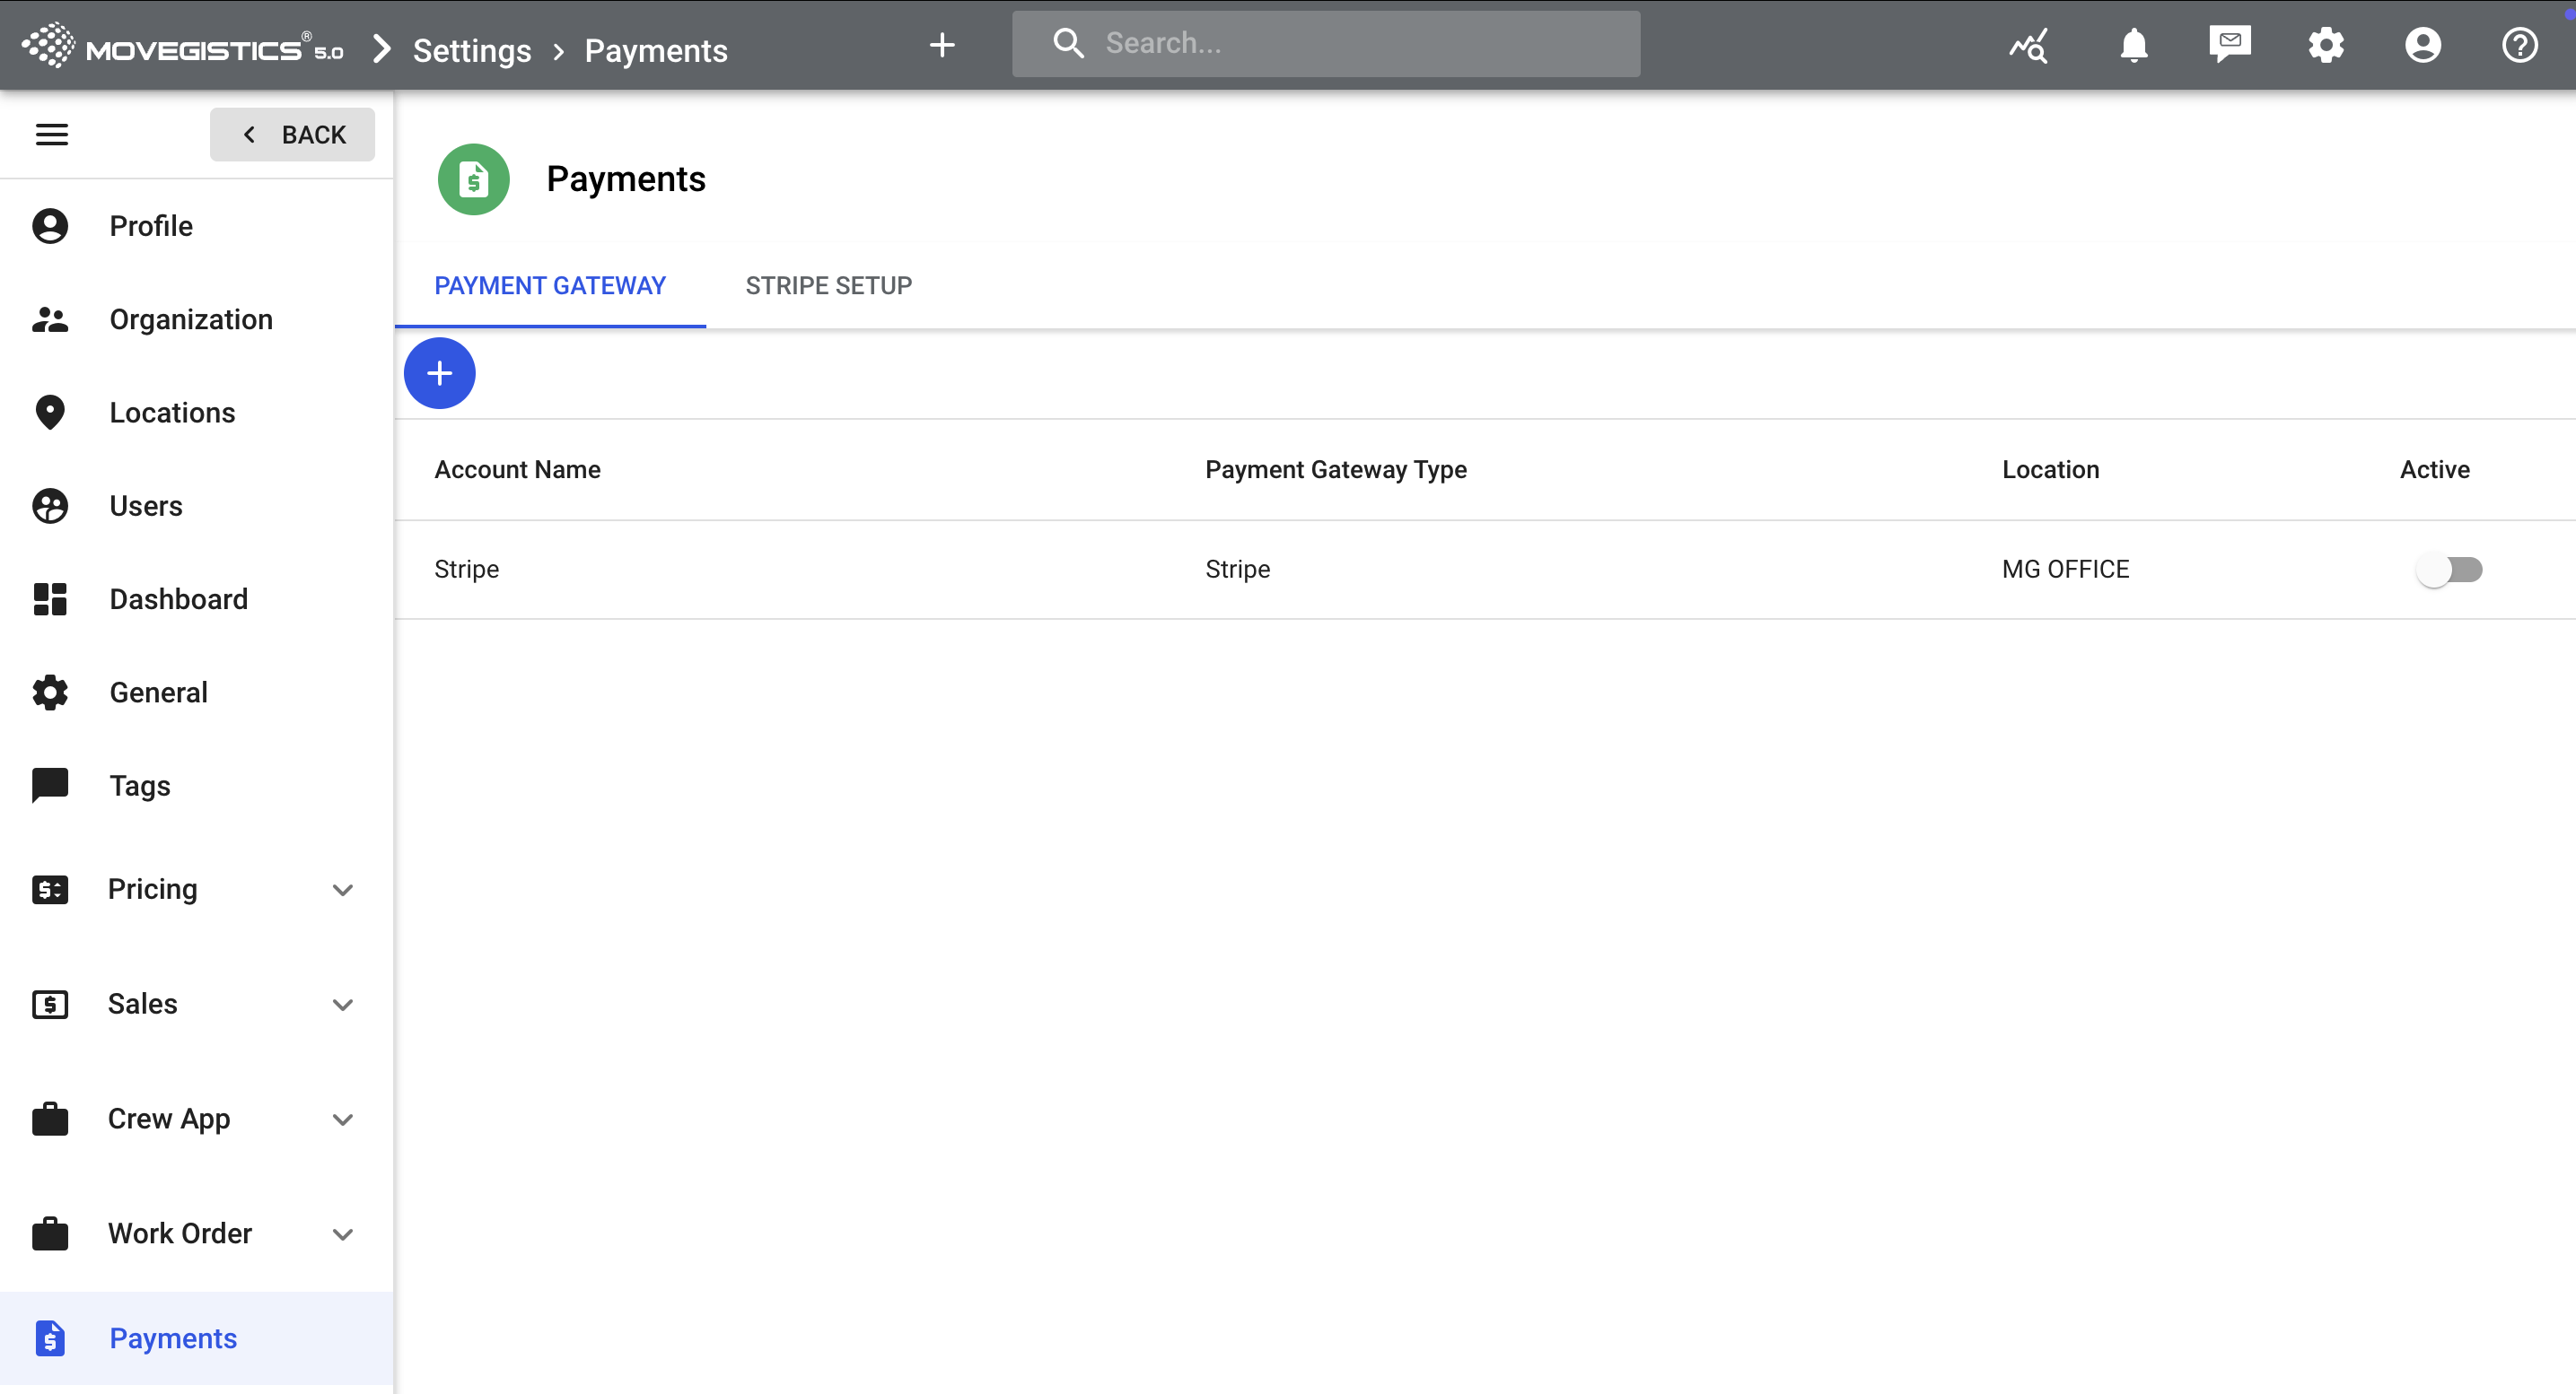Click the analytics search chart icon

tap(2029, 45)
